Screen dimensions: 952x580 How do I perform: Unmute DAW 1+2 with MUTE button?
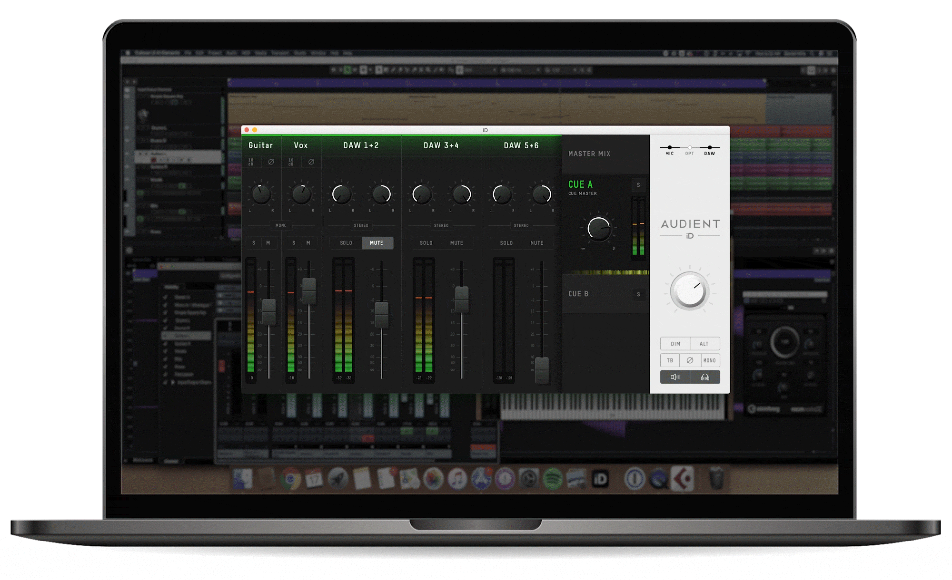377,243
